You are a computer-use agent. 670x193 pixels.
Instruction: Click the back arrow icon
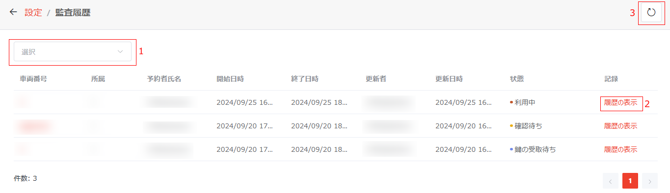[13, 12]
